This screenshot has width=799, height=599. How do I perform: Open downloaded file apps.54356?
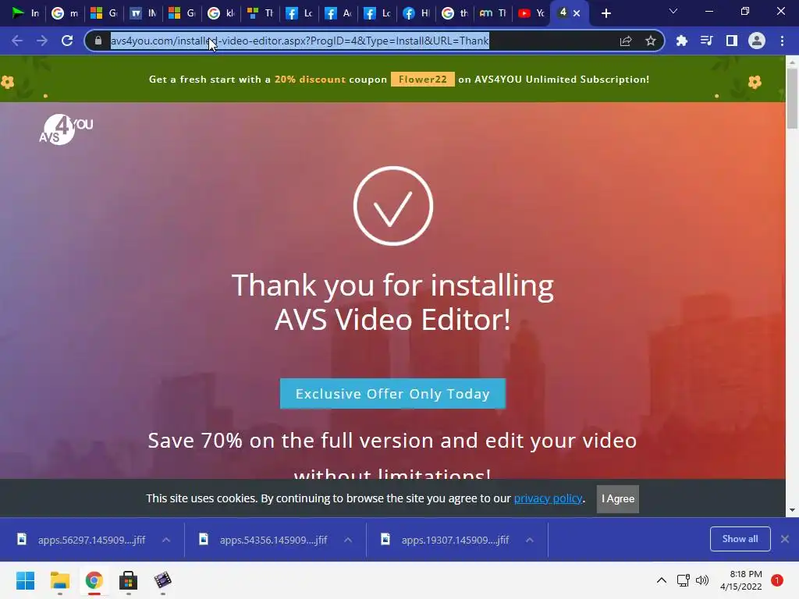(x=264, y=540)
